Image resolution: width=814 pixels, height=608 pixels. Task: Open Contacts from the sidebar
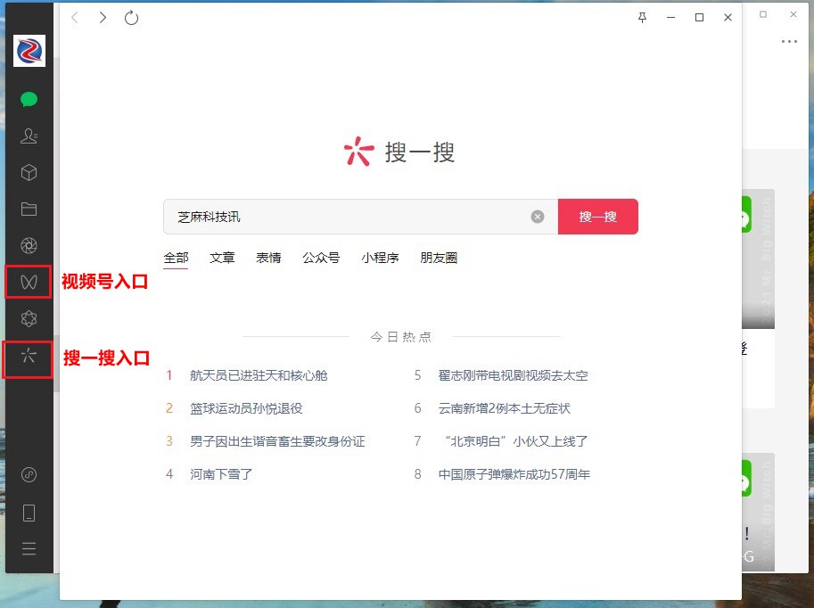(x=28, y=136)
